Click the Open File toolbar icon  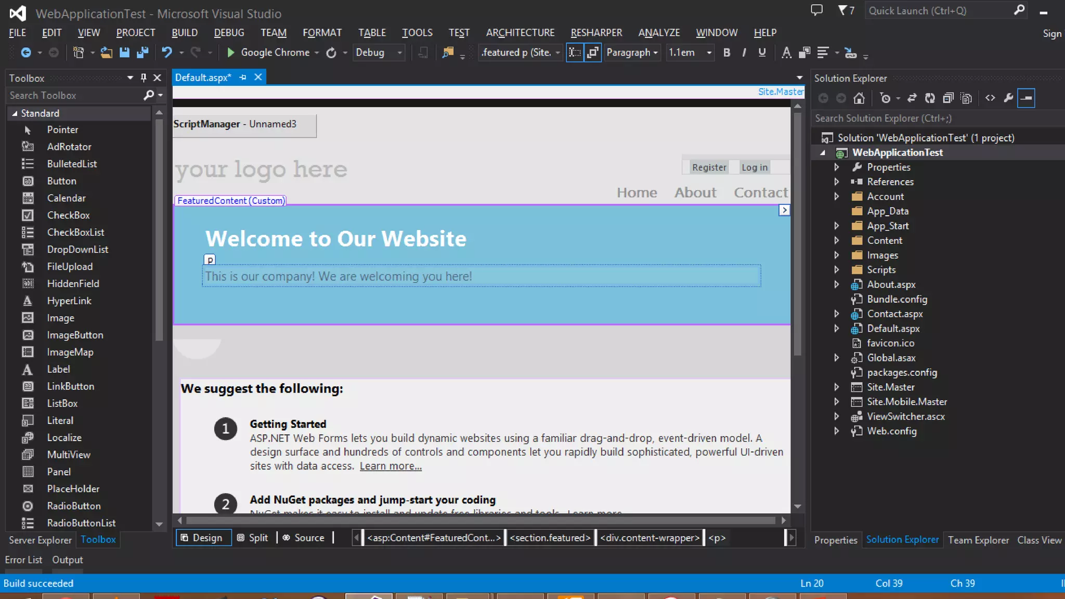pyautogui.click(x=106, y=53)
